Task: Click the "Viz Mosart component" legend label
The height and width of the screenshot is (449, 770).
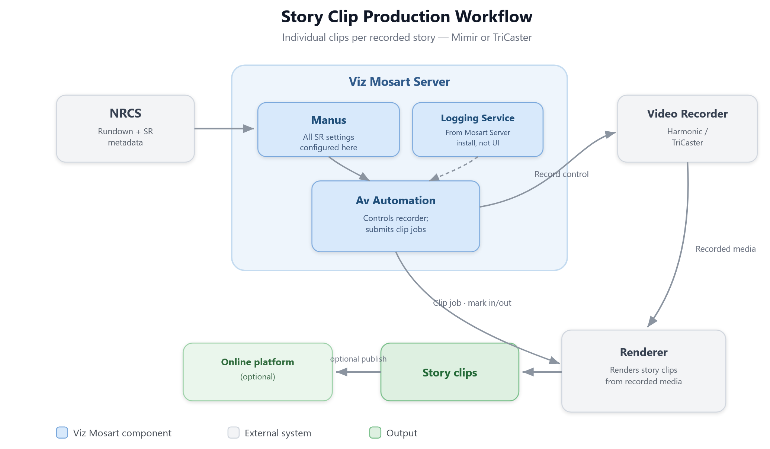Action: click(x=122, y=433)
